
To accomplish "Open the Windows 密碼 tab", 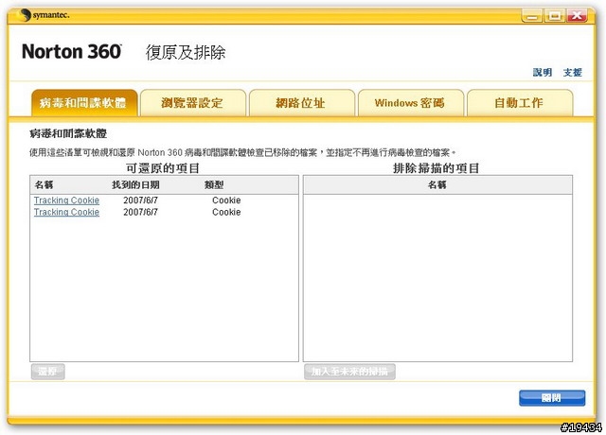I will [410, 103].
